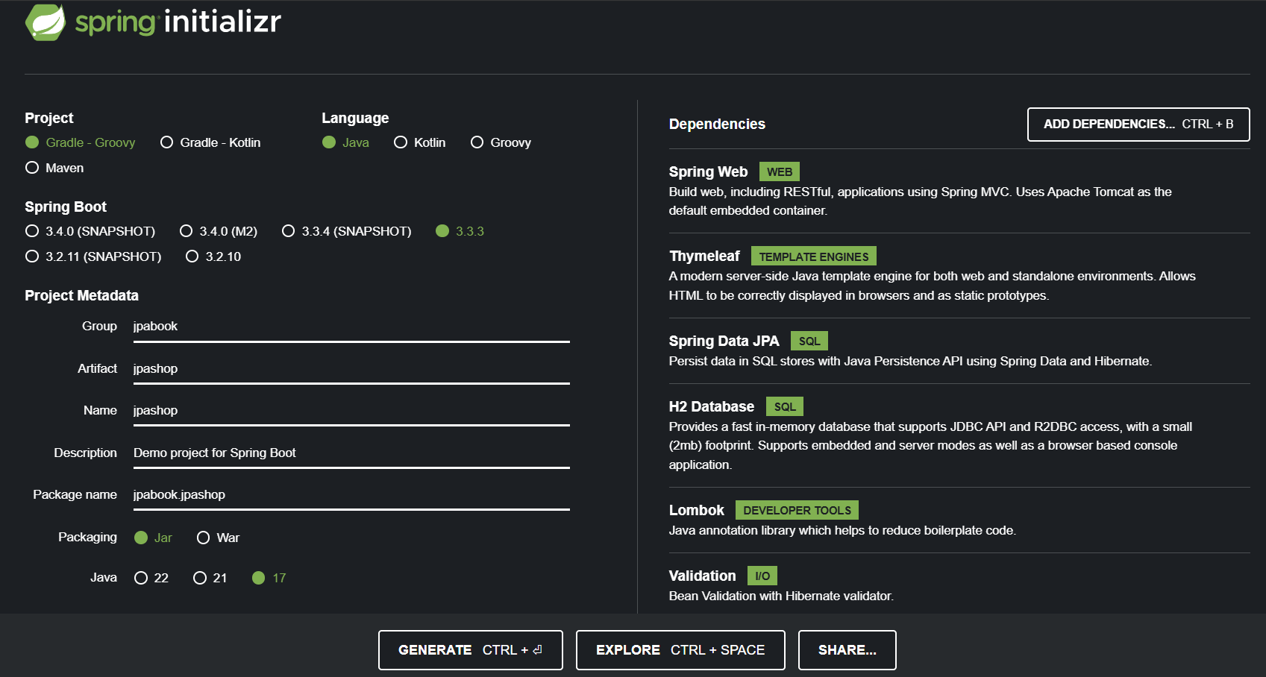
Task: Choose Kotlin as the language
Action: [x=420, y=142]
